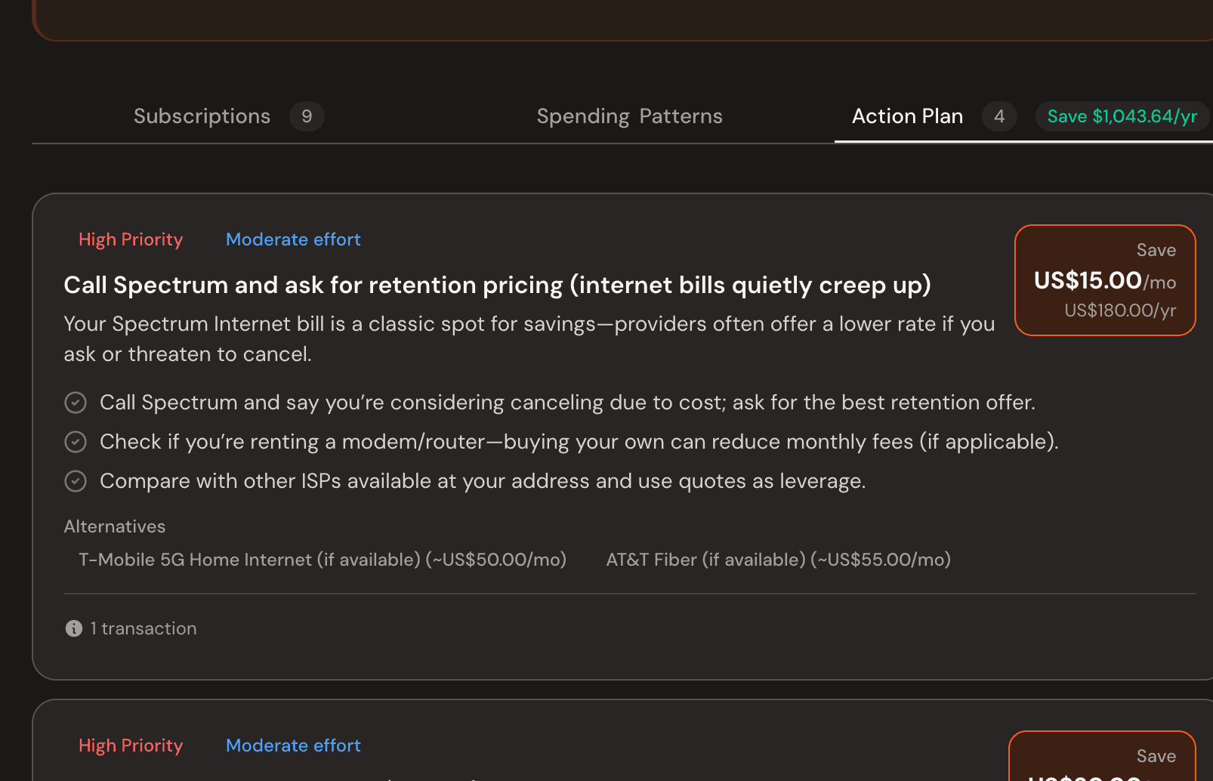Open the Subscriptions tab
This screenshot has width=1213, height=781.
(202, 116)
